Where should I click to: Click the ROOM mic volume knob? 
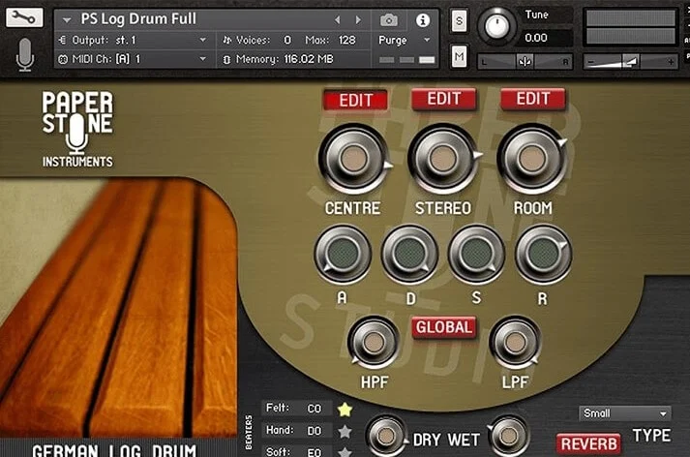coord(532,159)
